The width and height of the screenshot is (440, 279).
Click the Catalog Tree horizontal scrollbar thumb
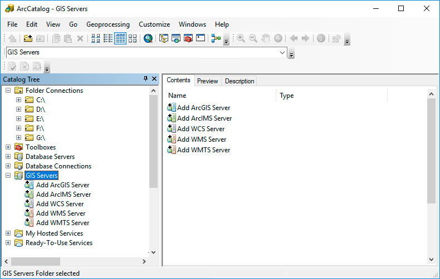point(36,261)
